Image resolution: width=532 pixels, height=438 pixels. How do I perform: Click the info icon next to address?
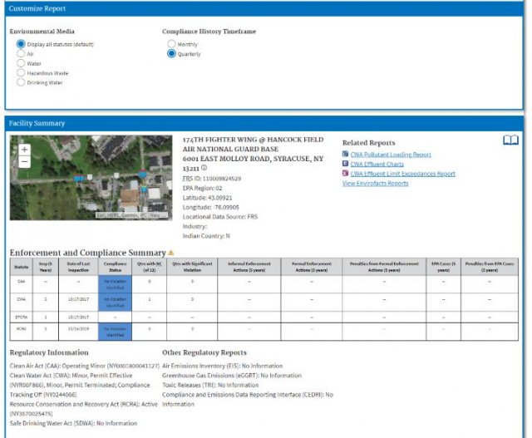204,168
